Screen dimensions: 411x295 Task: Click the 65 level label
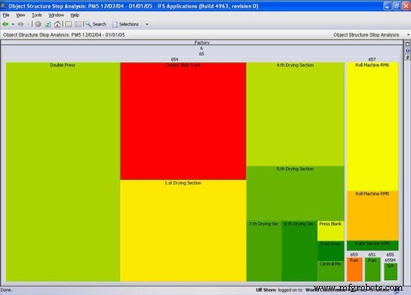point(201,54)
